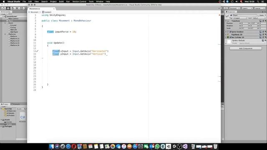Open the Layout dropdown
This screenshot has height=150, width=267.
pyautogui.click(x=259, y=8)
